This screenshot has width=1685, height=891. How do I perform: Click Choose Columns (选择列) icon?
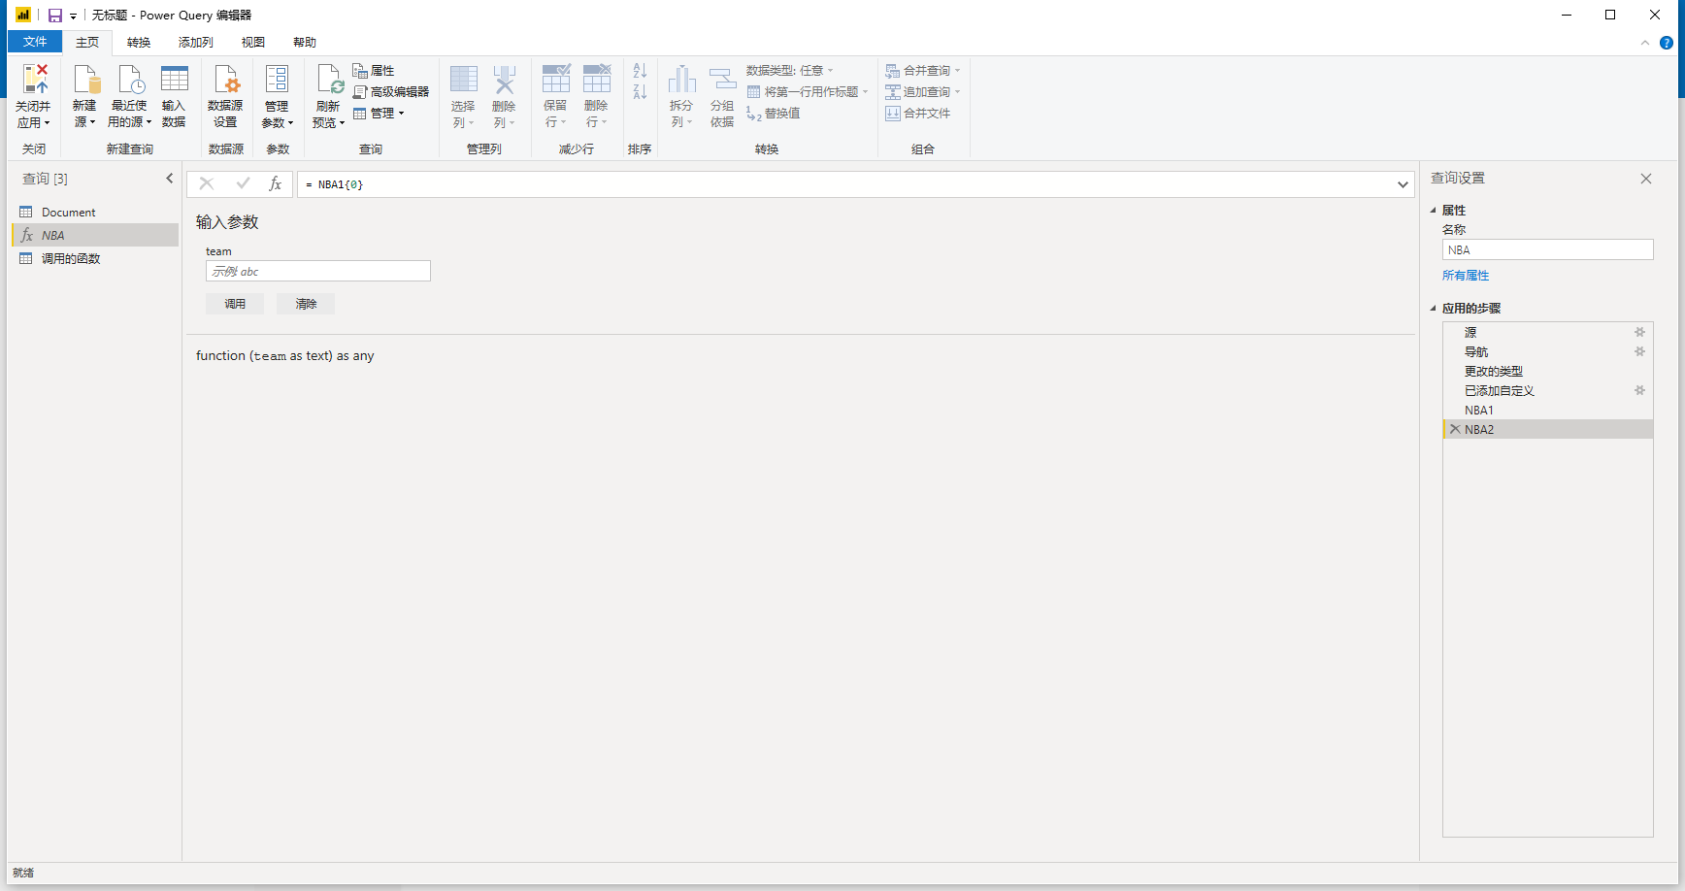464,79
